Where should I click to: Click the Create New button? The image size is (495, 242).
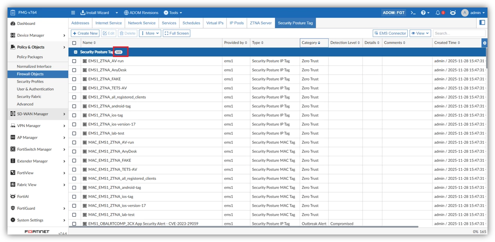pyautogui.click(x=85, y=33)
